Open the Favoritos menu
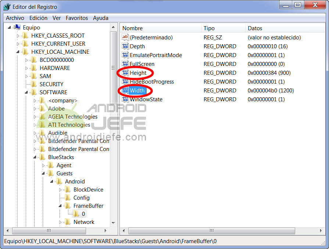 77,18
